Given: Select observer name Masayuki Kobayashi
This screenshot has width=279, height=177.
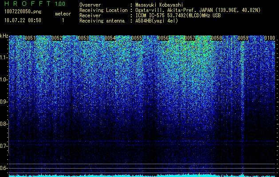Looking at the screenshot, I should [159, 5].
